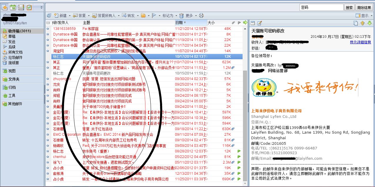375x187 pixels.
Task: Open the 显示 display layout menu
Action: point(364,16)
